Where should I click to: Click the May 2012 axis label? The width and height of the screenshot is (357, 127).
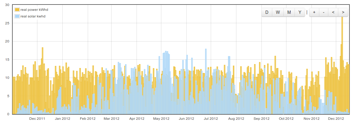(161, 119)
